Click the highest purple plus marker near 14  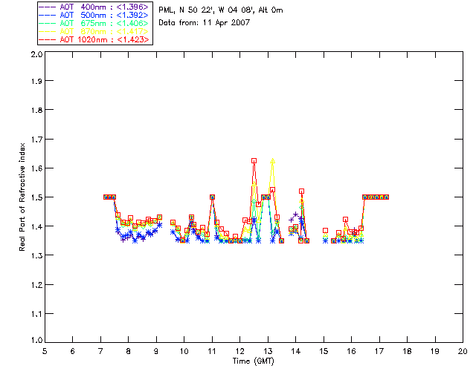pos(296,214)
